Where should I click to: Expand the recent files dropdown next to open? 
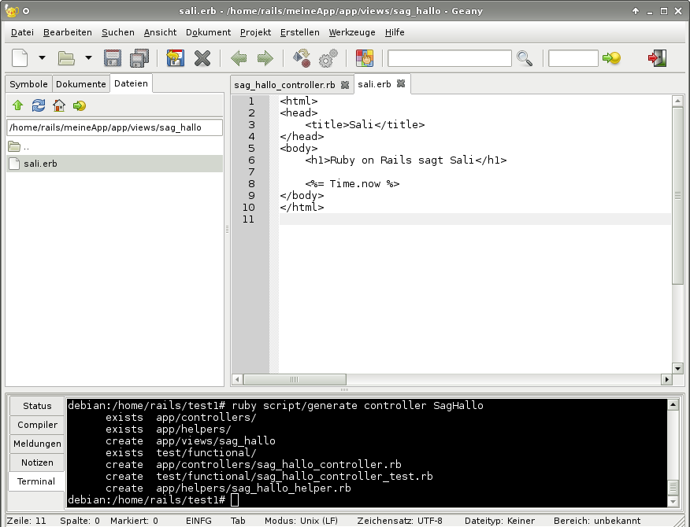click(x=88, y=58)
